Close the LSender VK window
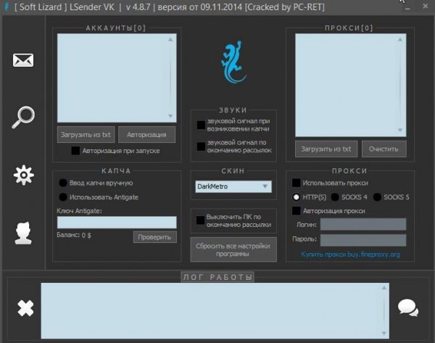Image resolution: width=435 pixels, height=343 pixels. [x=425, y=6]
